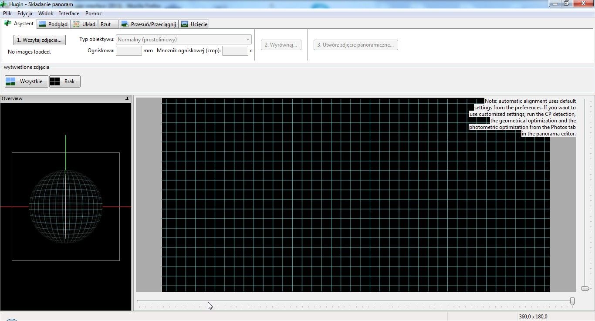
Task: Click the vertical field-of-view slider handle
Action: [x=585, y=288]
